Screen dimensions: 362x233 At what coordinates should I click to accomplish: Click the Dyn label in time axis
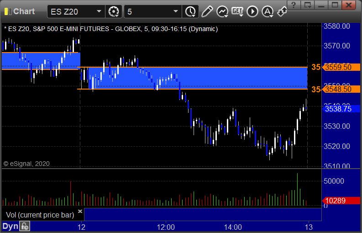click(x=10, y=226)
